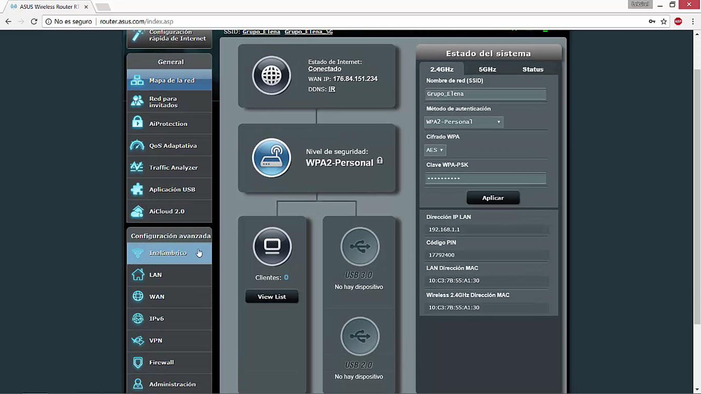Image resolution: width=701 pixels, height=394 pixels.
Task: Open the Grupo_Elena SSID link
Action: 261,32
